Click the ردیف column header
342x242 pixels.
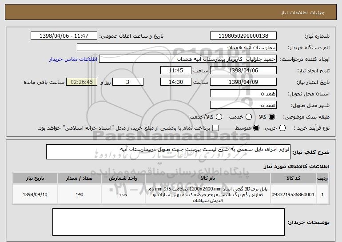pyautogui.click(x=322, y=179)
